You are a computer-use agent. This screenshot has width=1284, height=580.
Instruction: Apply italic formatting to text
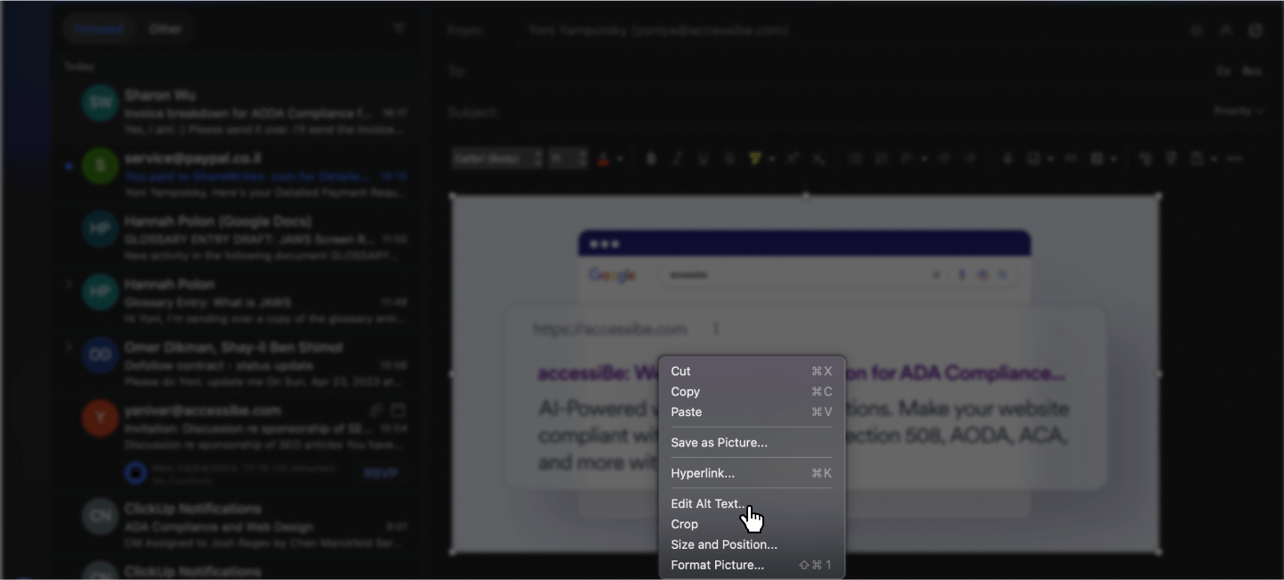(x=677, y=158)
